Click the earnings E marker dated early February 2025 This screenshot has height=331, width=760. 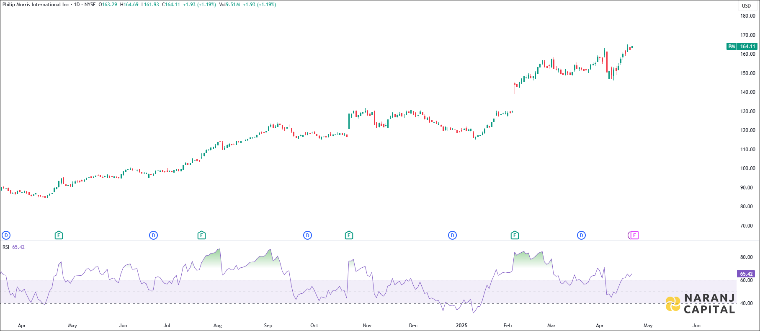point(515,235)
